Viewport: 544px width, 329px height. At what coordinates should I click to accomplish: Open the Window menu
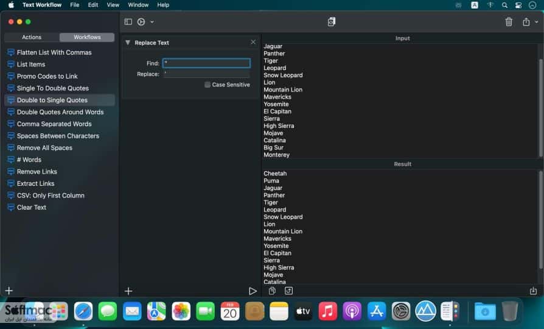coord(138,5)
